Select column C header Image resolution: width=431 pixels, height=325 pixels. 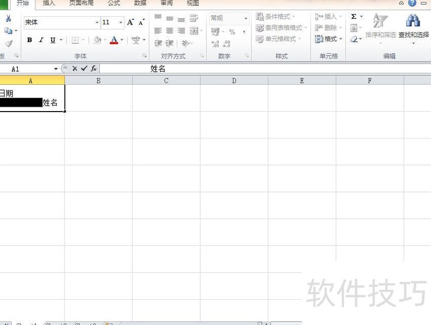point(166,80)
